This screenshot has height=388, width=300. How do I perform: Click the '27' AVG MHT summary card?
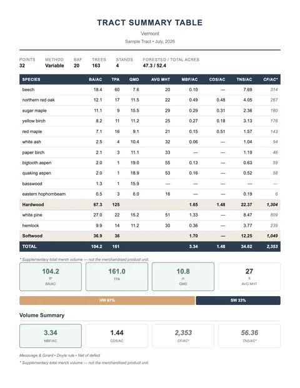coord(249,277)
